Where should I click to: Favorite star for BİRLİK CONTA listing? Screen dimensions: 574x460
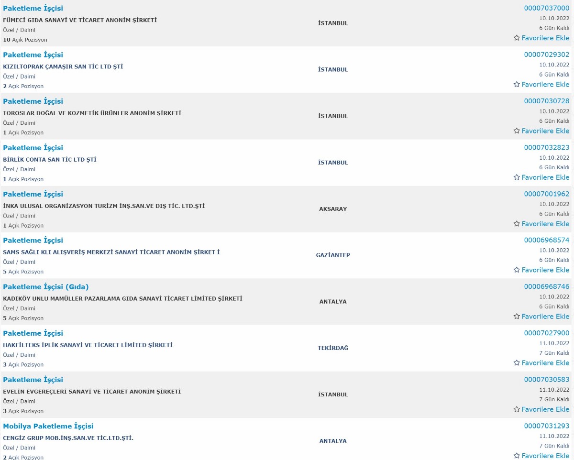(x=517, y=177)
